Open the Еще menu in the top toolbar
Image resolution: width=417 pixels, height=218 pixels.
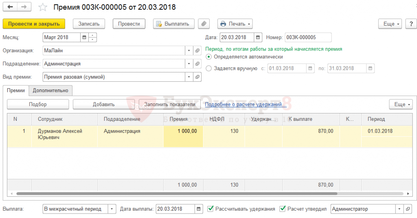click(390, 24)
